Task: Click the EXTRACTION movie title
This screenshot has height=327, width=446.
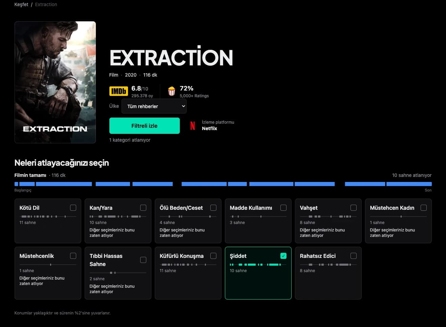Action: tap(171, 57)
